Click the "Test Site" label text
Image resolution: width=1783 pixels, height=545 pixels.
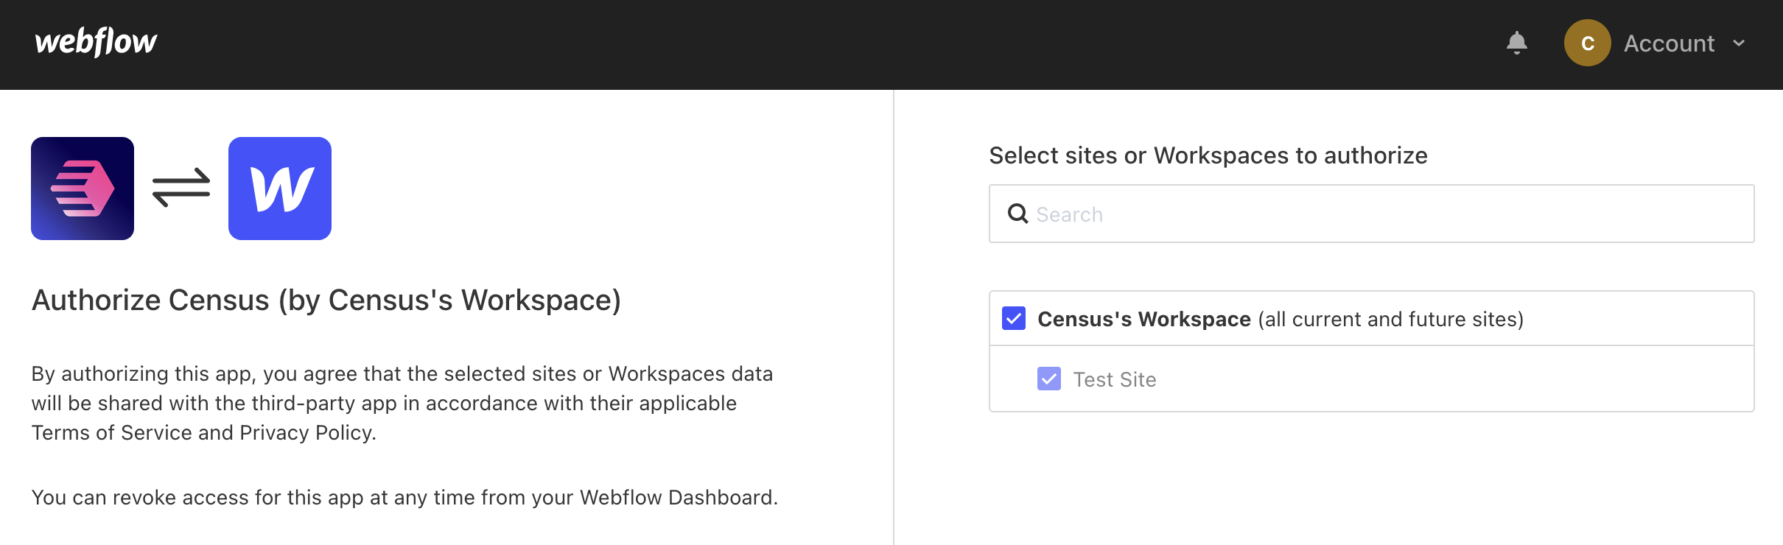coord(1114,379)
